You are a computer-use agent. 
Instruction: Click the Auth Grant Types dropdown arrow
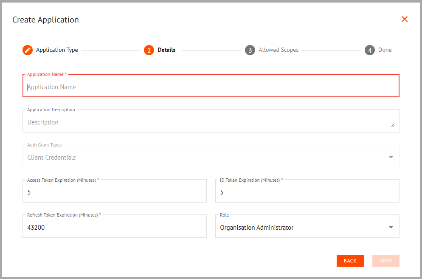coord(391,157)
